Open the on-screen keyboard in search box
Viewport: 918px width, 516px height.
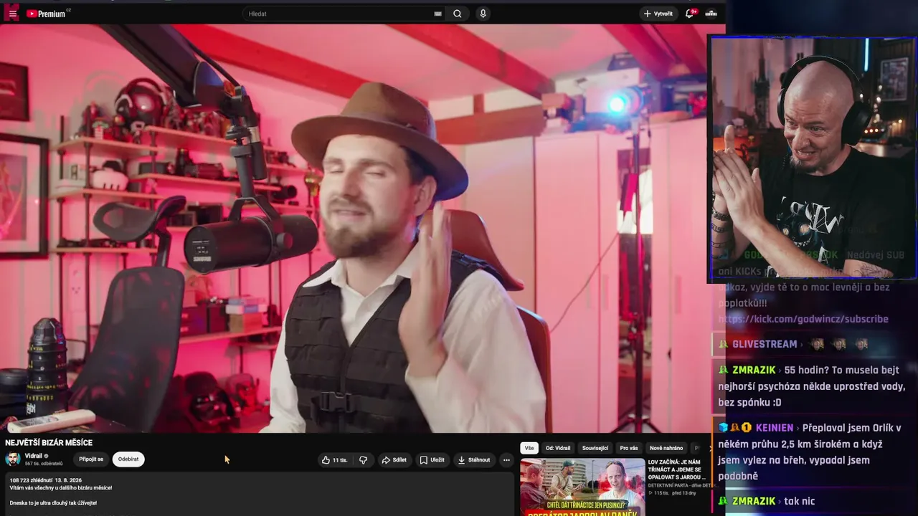coord(438,14)
